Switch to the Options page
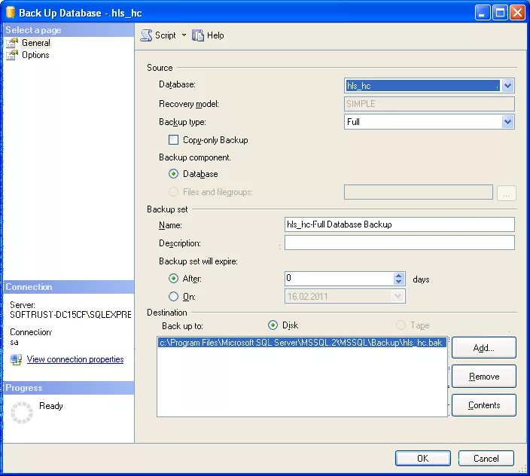The height and width of the screenshot is (476, 530). pos(35,55)
